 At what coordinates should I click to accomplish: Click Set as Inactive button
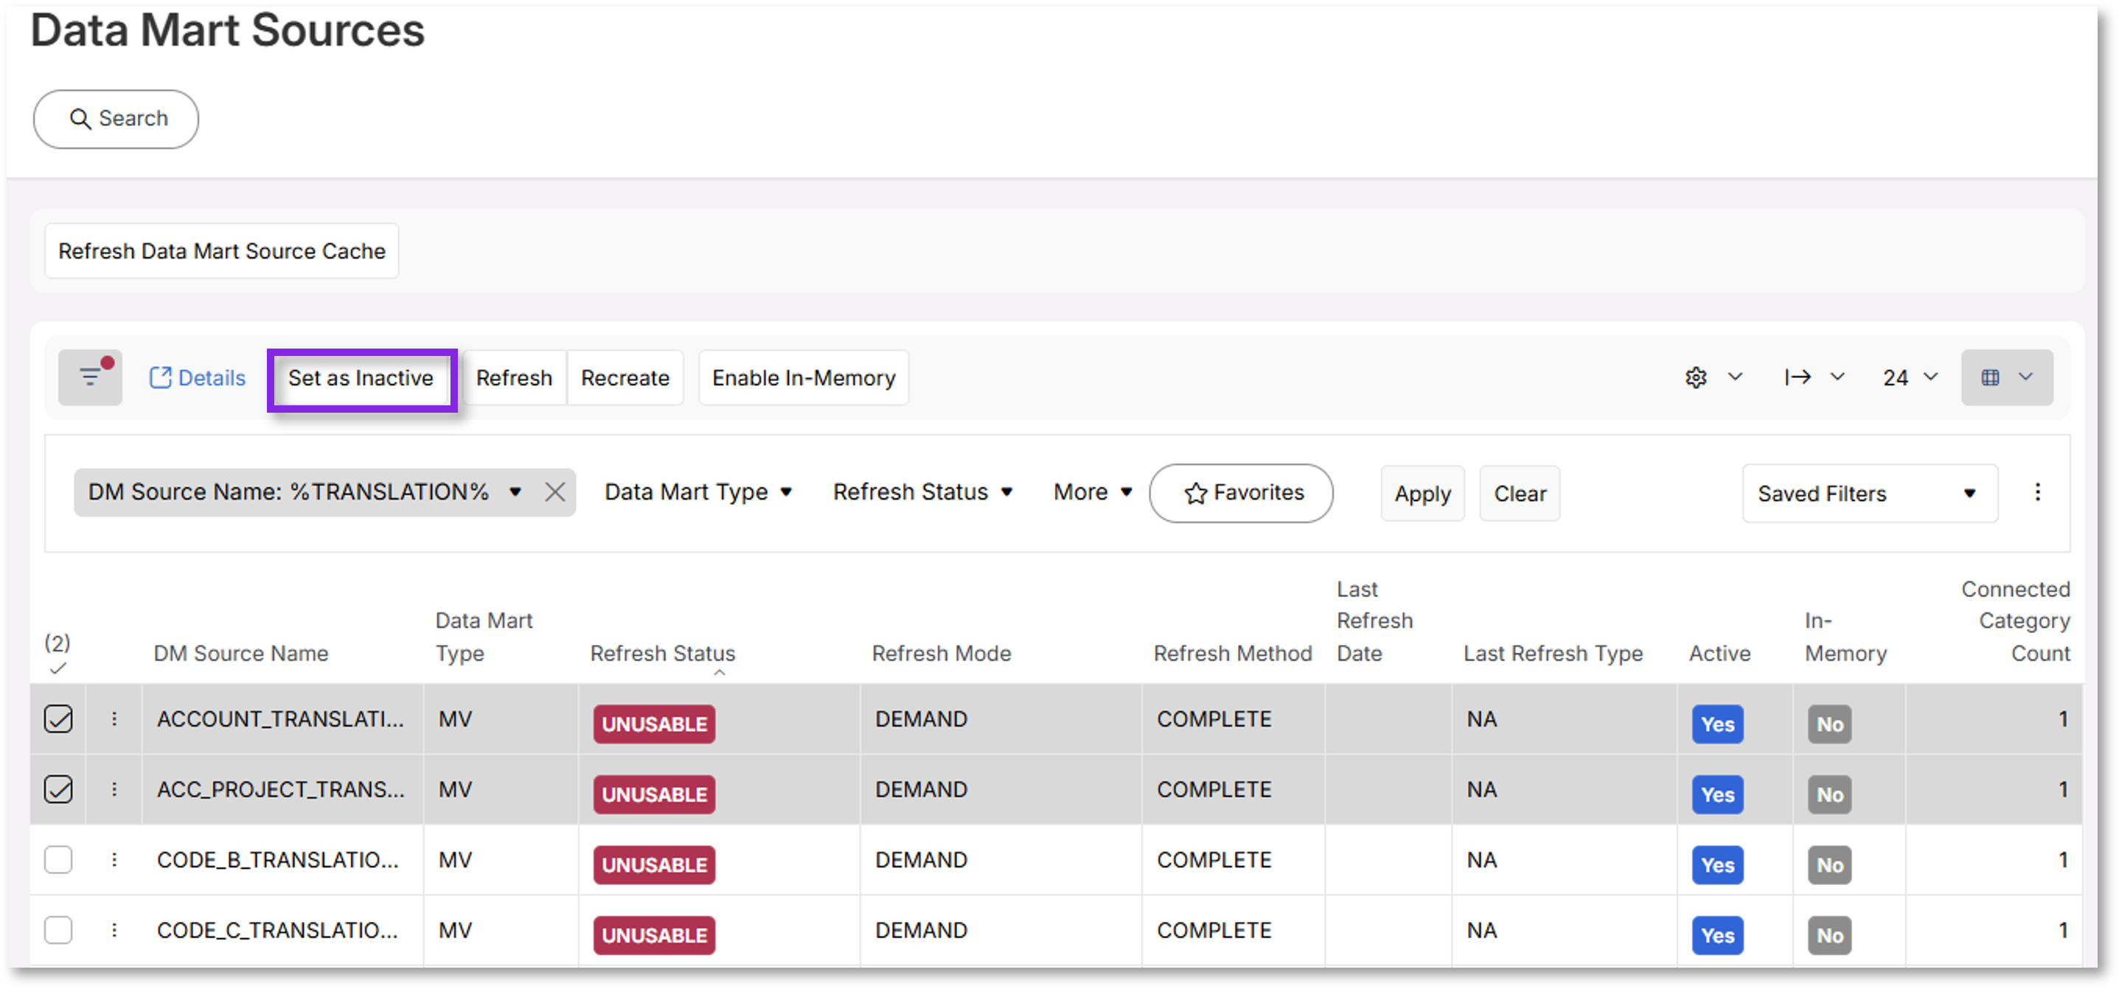pos(361,378)
